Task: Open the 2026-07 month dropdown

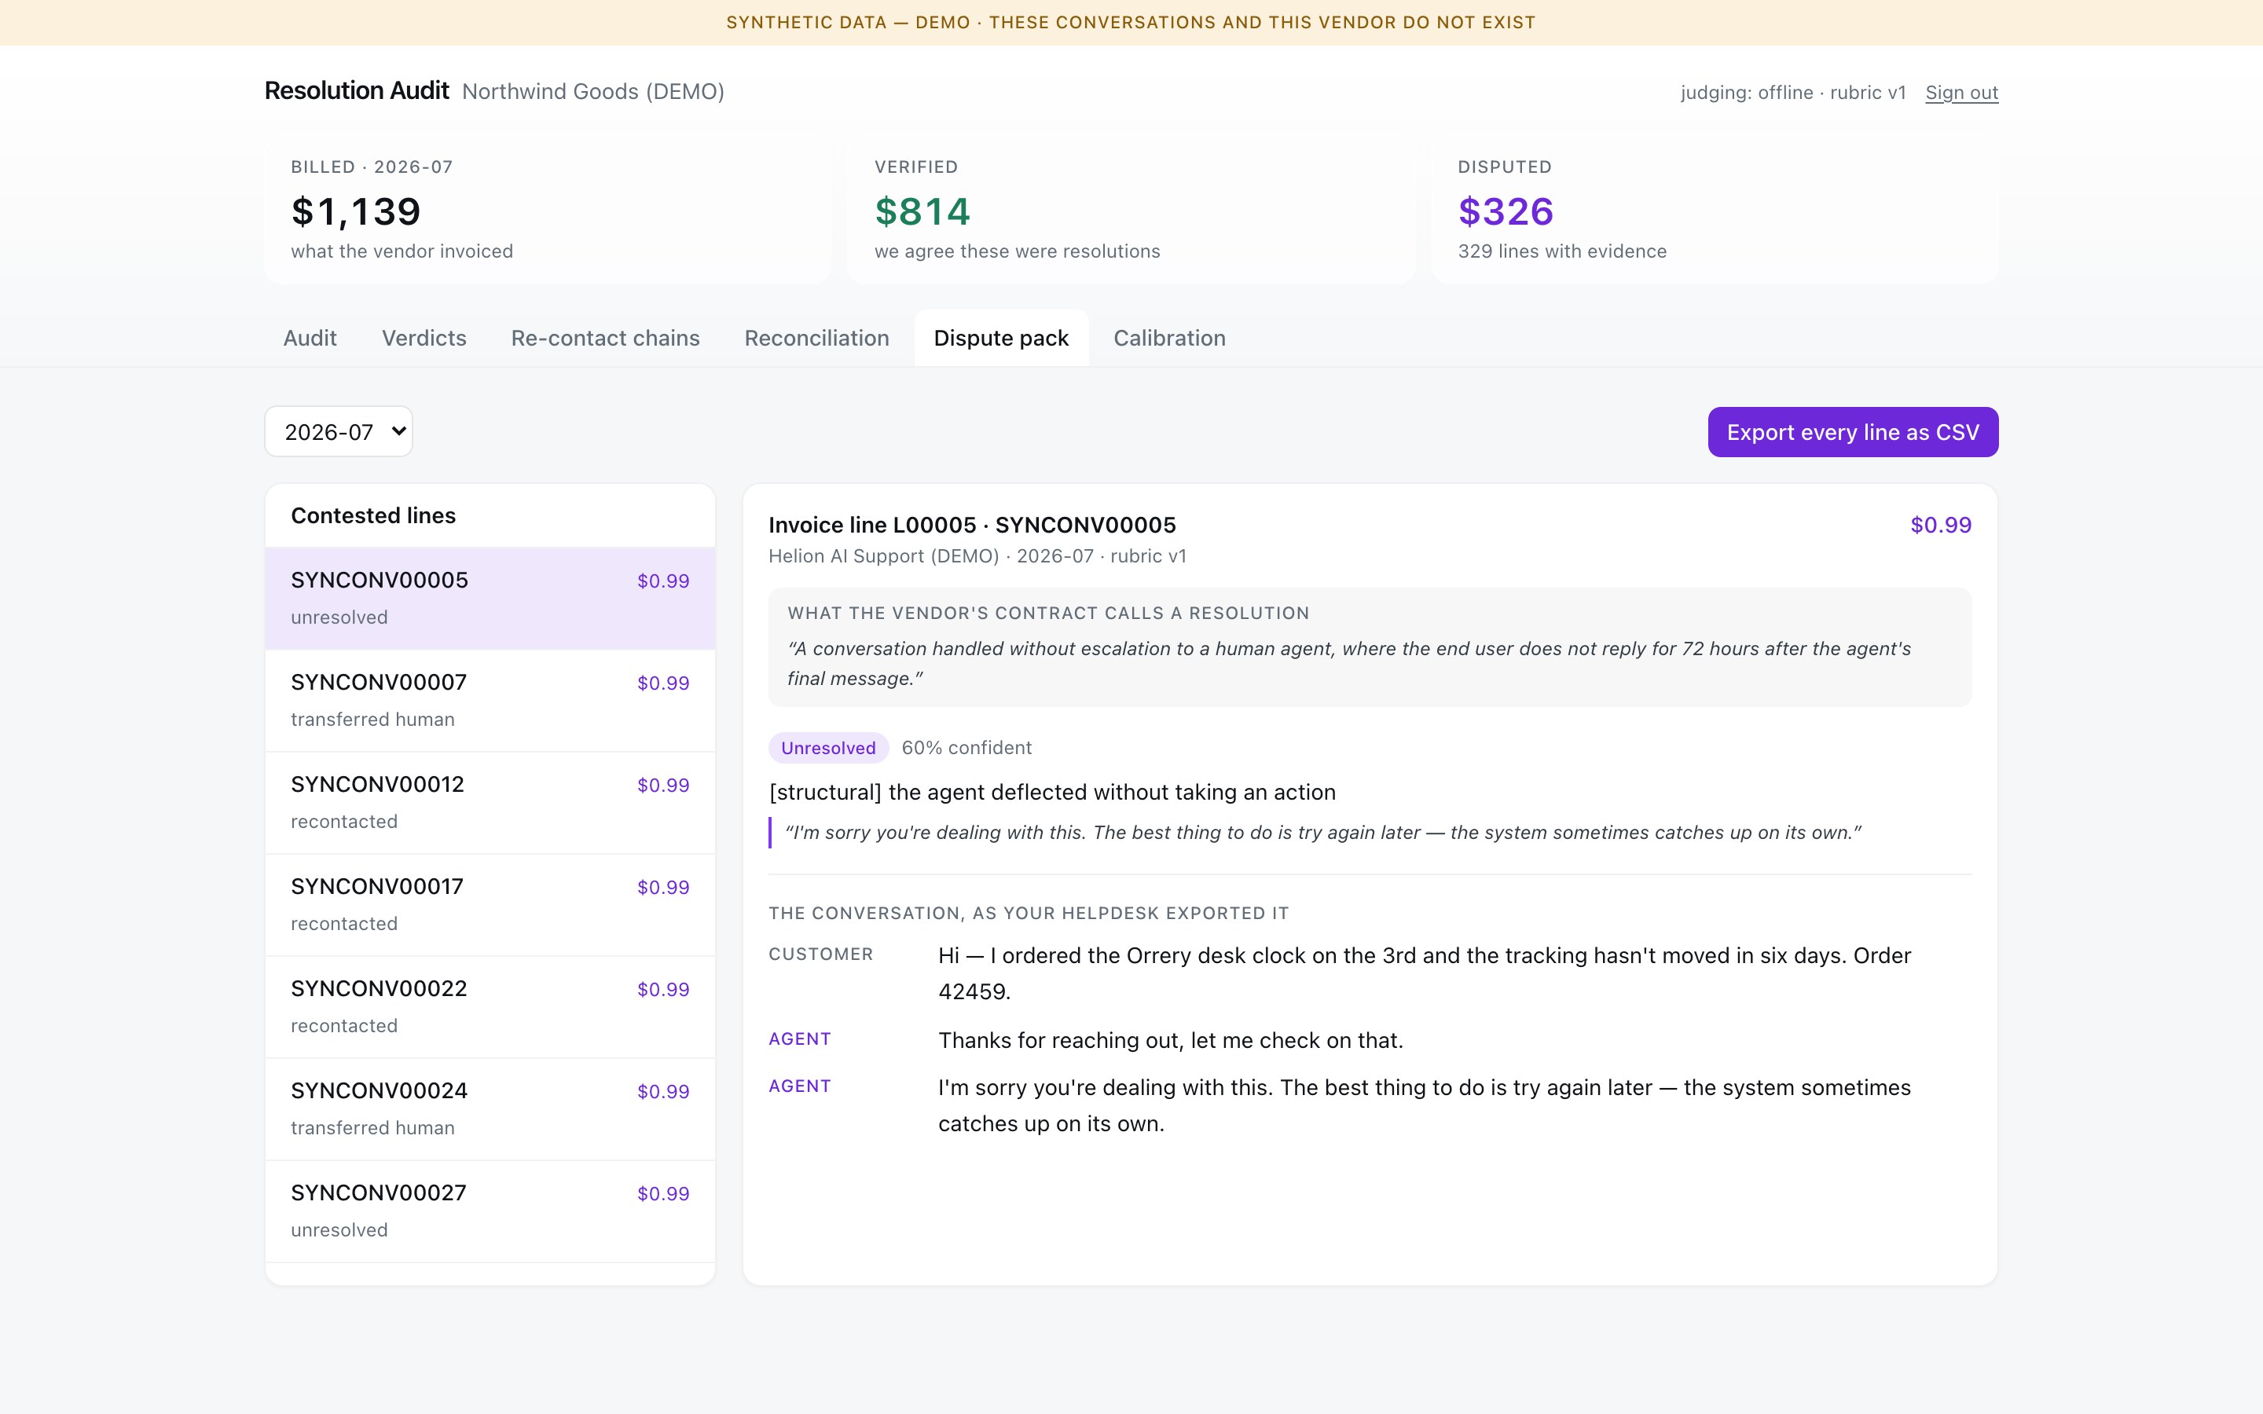Action: tap(339, 431)
